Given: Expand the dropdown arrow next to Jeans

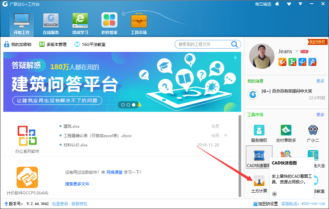Looking at the screenshot, I should (x=297, y=51).
